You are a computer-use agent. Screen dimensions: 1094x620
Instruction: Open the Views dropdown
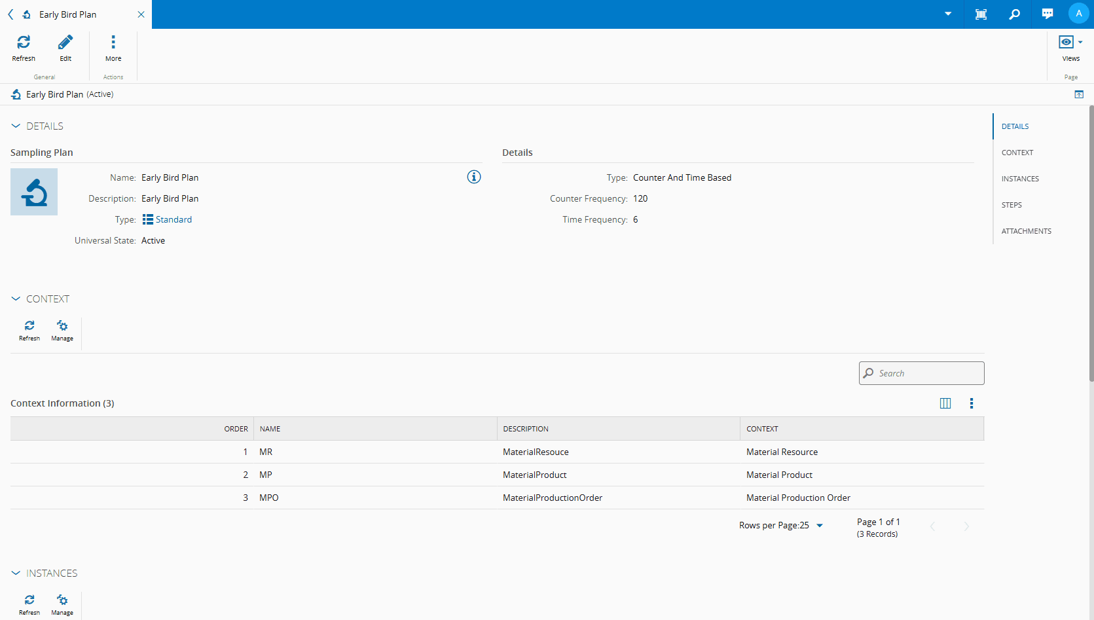pyautogui.click(x=1070, y=47)
